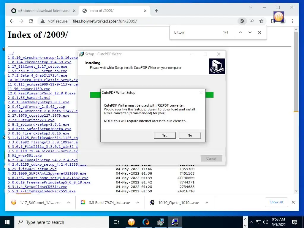
Task: Open network status tray icon
Action: 259,222
